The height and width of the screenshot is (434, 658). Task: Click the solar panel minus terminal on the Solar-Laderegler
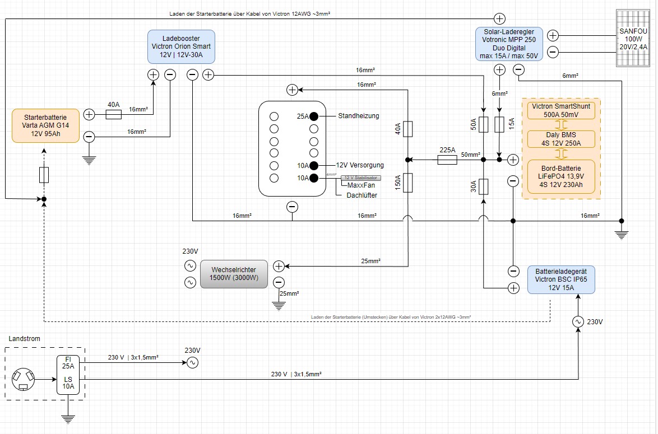pyautogui.click(x=553, y=52)
